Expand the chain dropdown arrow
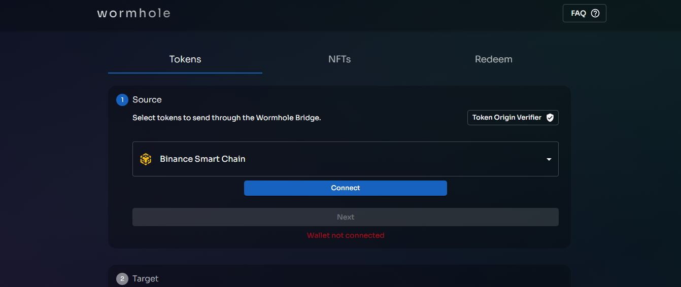This screenshot has width=681, height=287. [549, 159]
